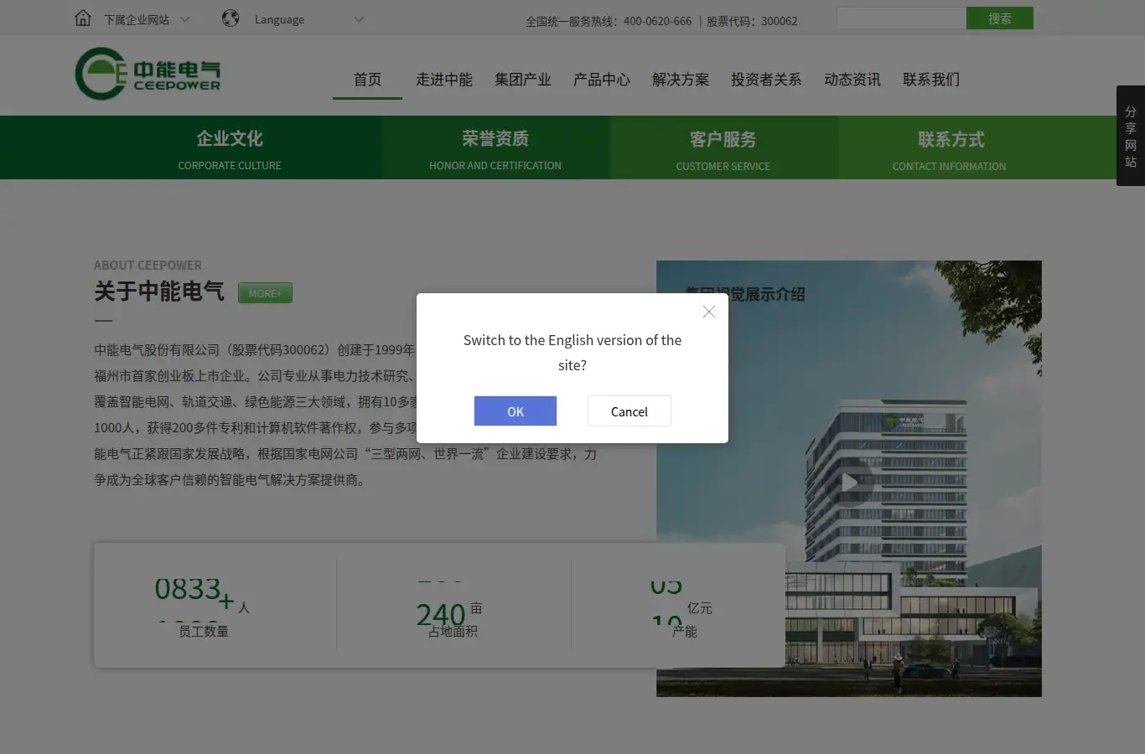Open the 动态资讯 menu item
1145x754 pixels.
pos(852,80)
